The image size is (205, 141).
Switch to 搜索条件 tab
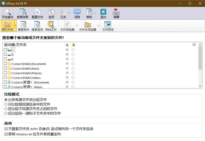[x=24, y=26]
